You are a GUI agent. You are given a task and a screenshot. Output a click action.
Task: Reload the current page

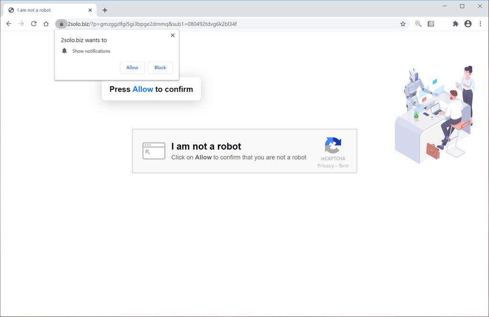(33, 23)
